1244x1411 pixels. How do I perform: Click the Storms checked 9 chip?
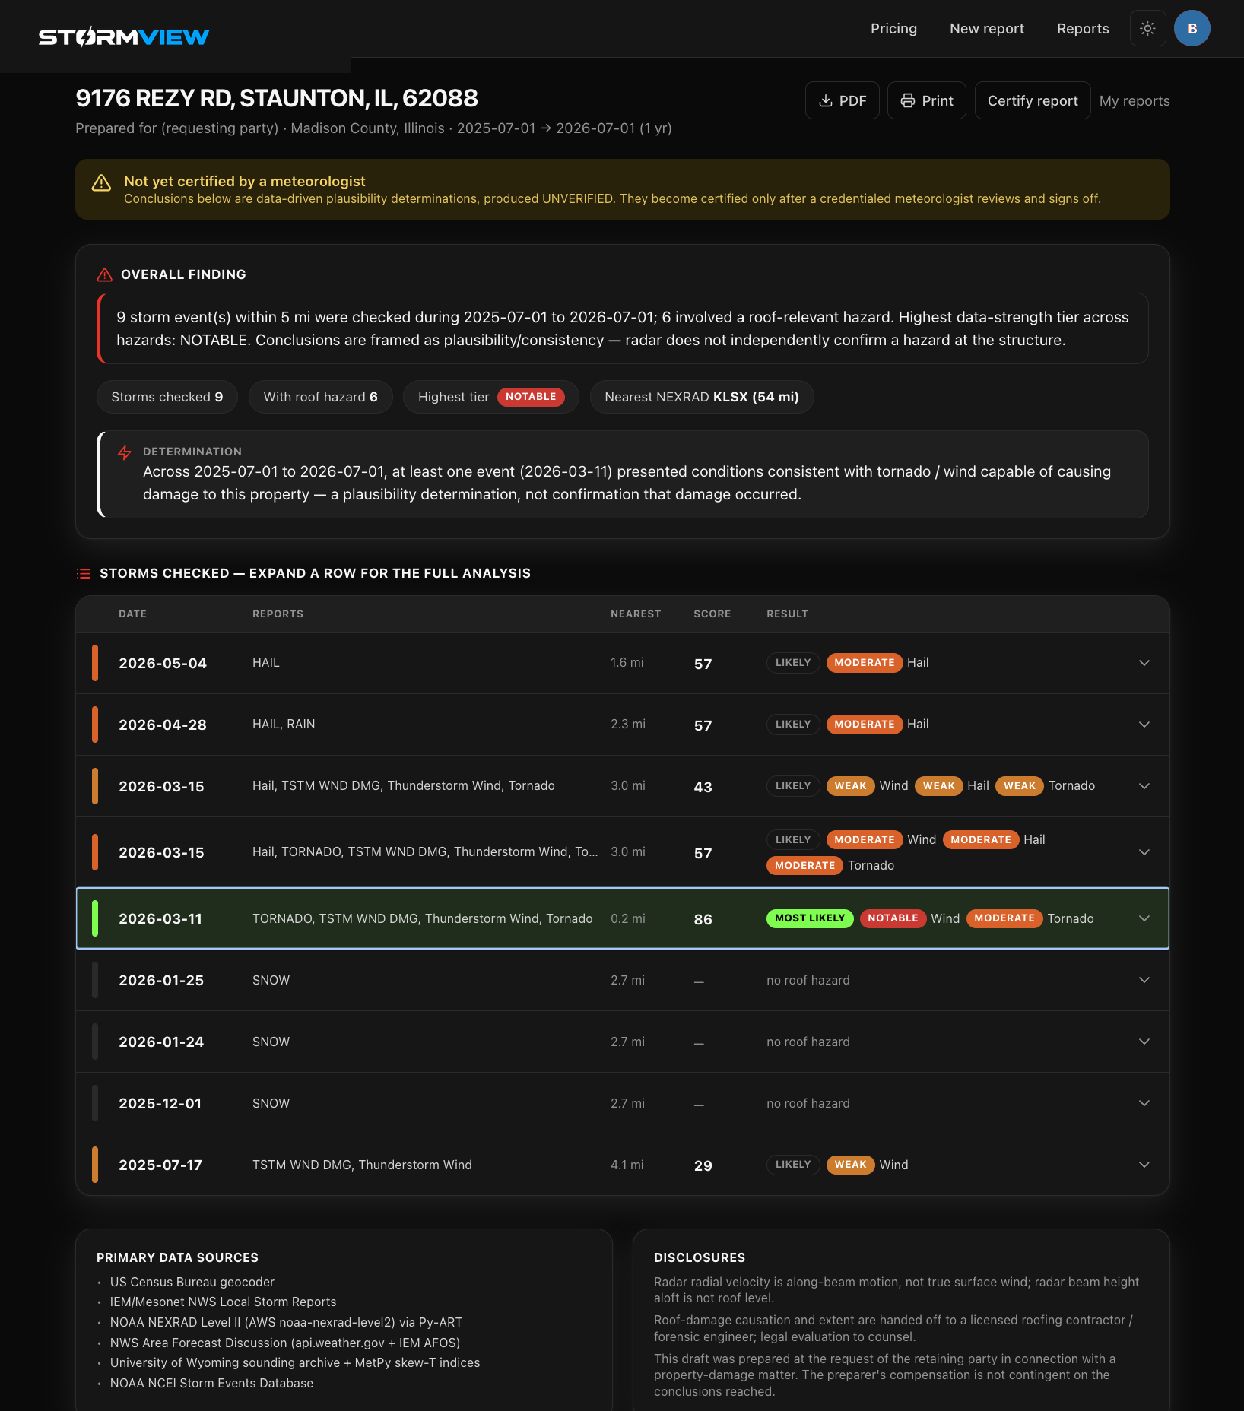coord(167,397)
